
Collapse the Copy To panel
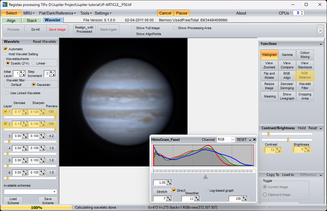pyautogui.click(x=320, y=175)
